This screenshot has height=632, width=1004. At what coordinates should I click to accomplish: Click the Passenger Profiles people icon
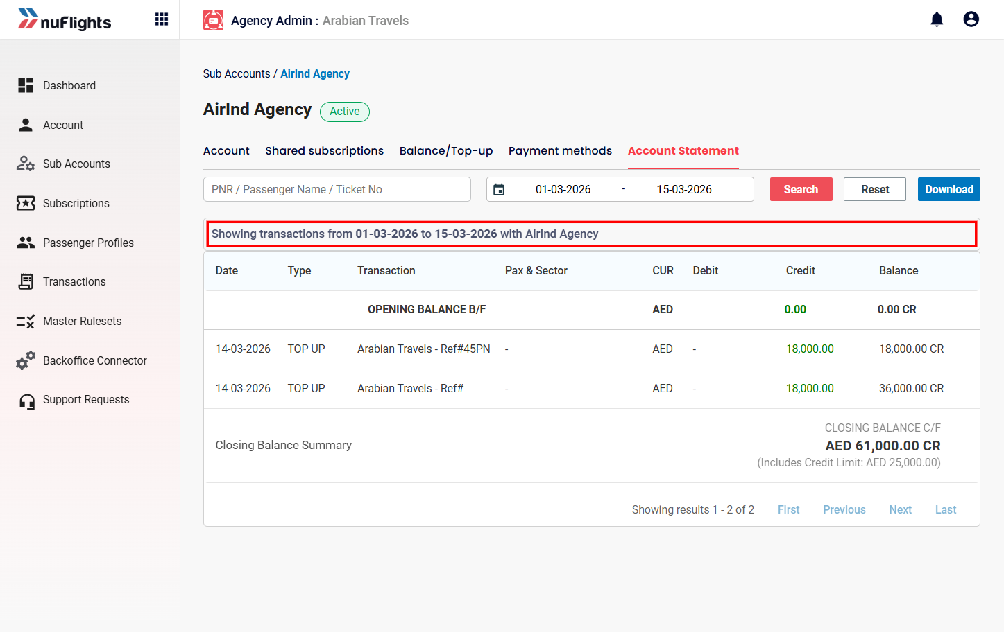(26, 243)
